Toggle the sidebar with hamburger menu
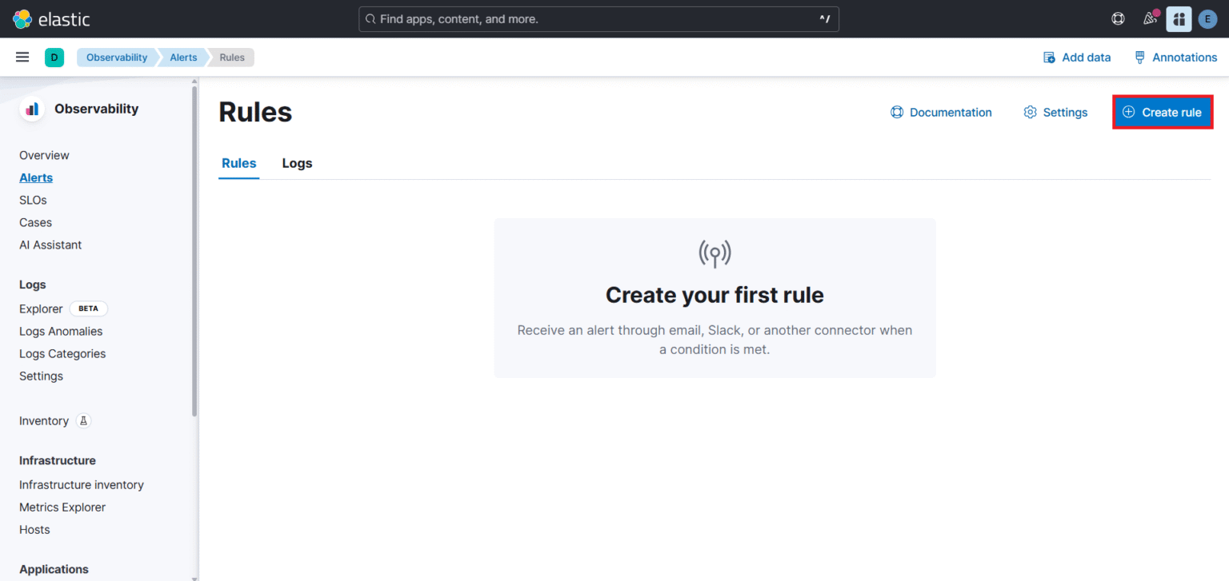 [22, 57]
